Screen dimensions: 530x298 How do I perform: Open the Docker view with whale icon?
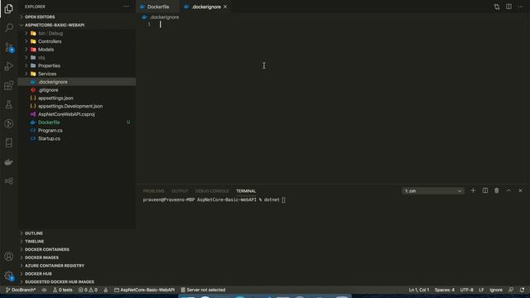(9, 162)
